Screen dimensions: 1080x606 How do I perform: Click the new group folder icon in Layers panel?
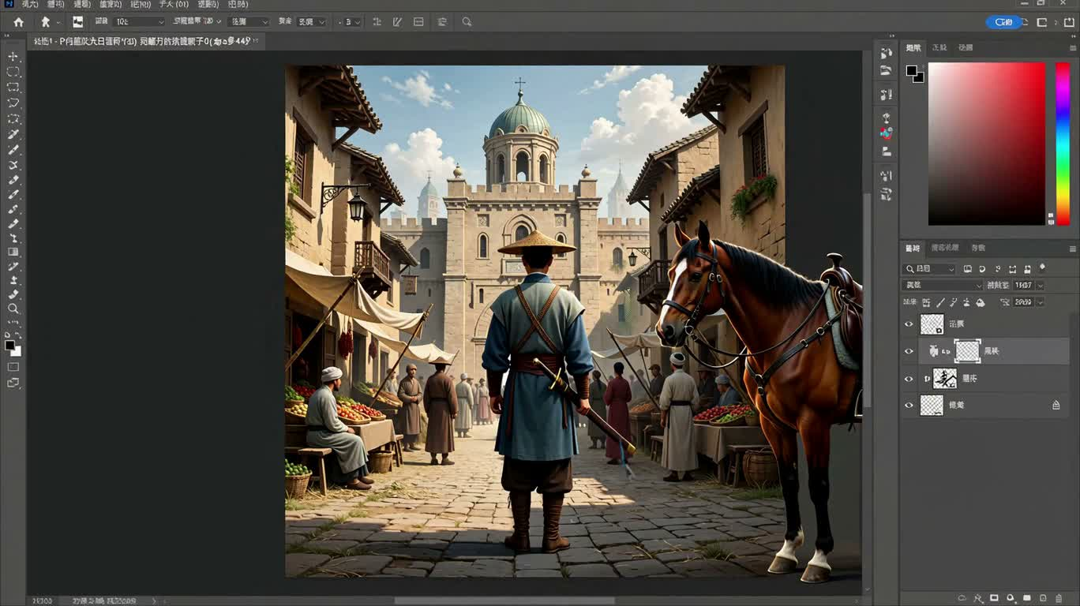[1027, 598]
